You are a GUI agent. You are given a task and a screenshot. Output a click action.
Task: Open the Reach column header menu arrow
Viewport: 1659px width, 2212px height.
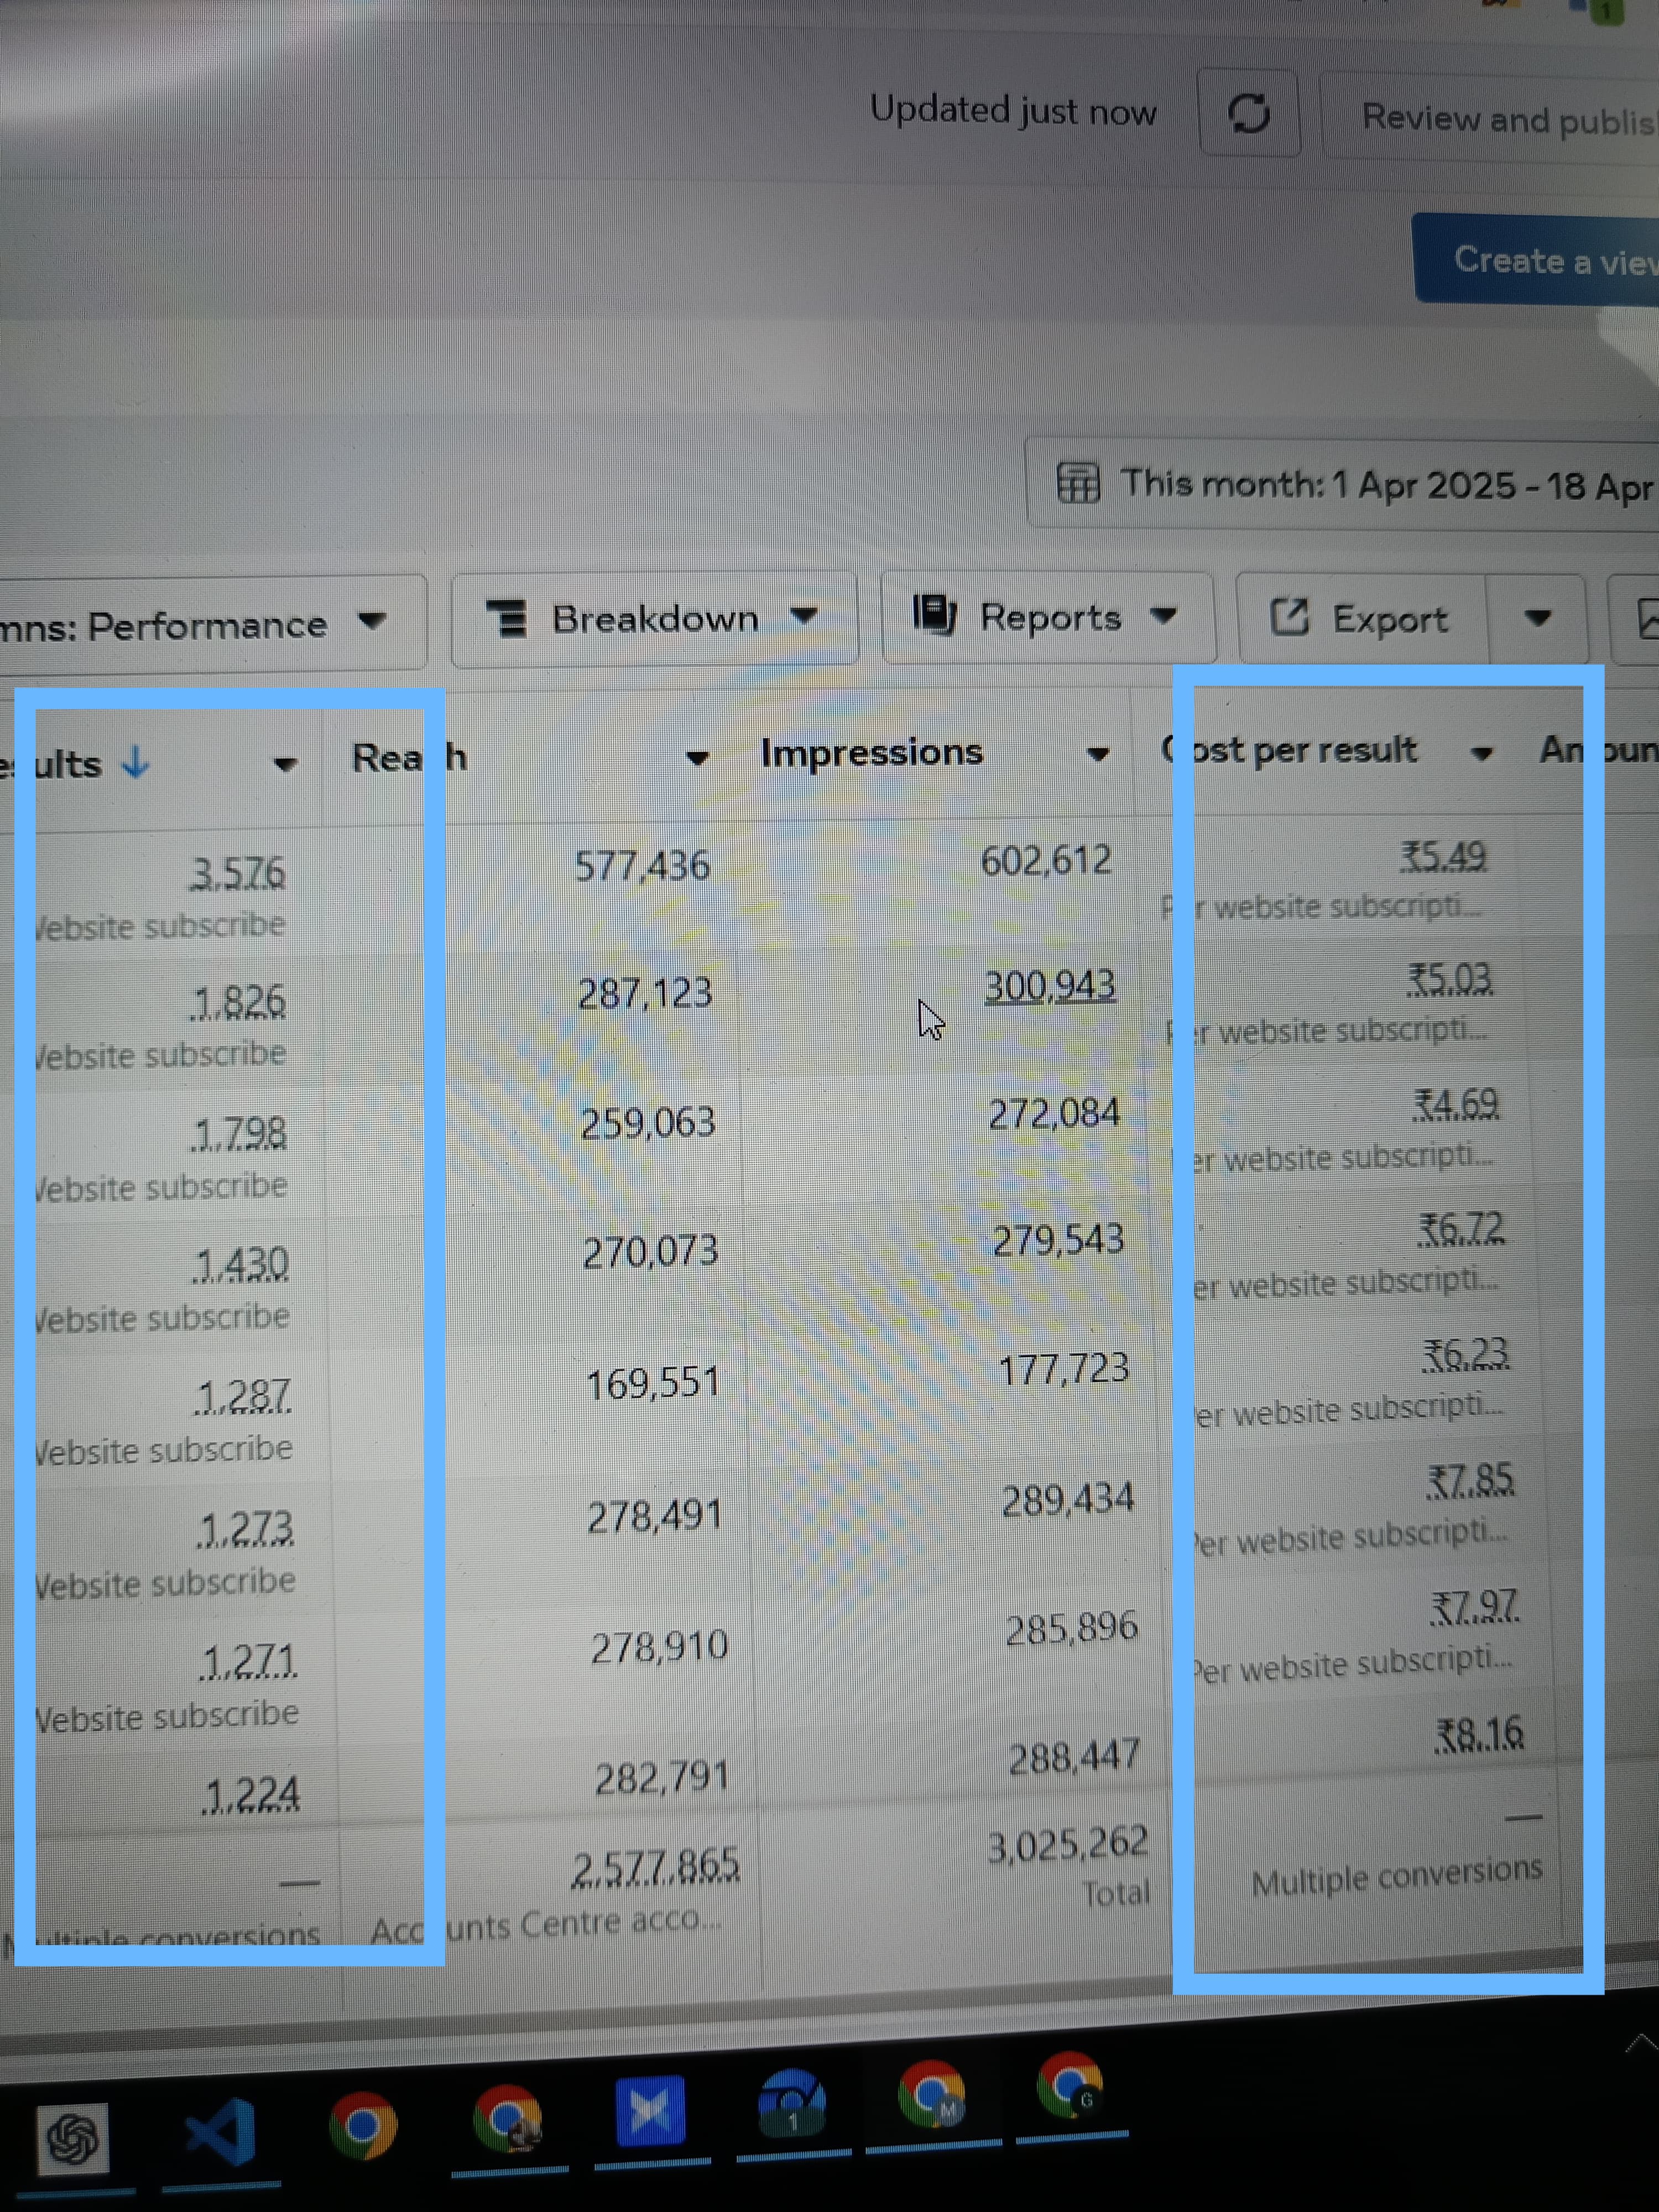(698, 759)
